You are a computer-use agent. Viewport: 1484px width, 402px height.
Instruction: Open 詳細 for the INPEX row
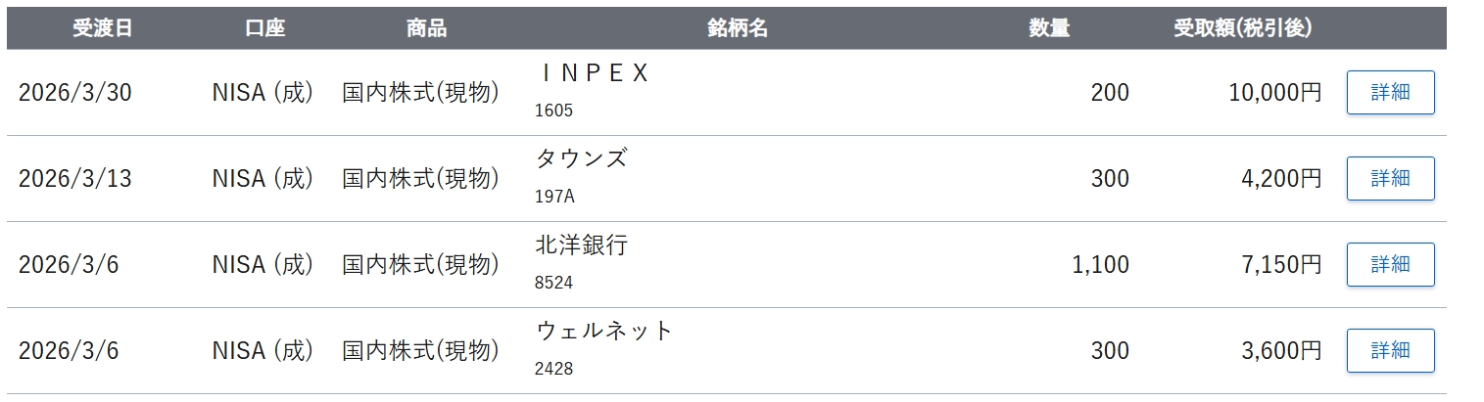(x=1390, y=93)
